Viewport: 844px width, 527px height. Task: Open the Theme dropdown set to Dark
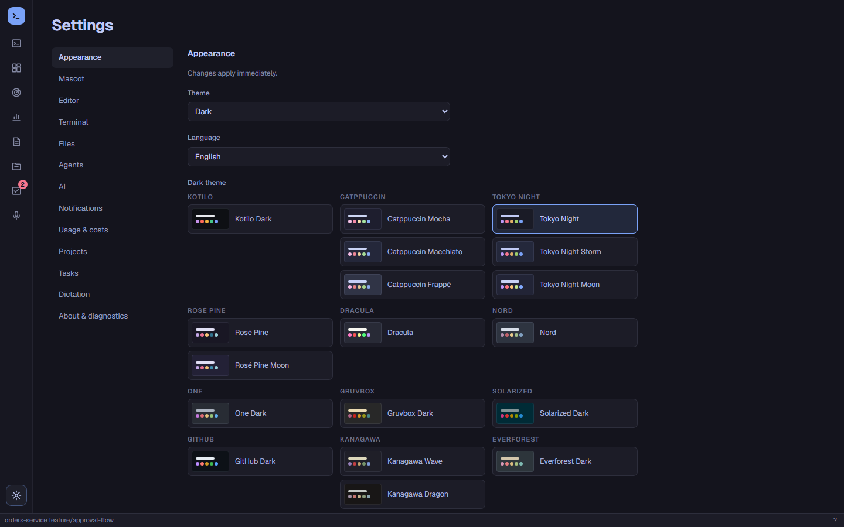pyautogui.click(x=319, y=112)
